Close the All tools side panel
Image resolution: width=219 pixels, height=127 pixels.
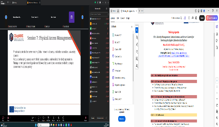[x=132, y=27]
